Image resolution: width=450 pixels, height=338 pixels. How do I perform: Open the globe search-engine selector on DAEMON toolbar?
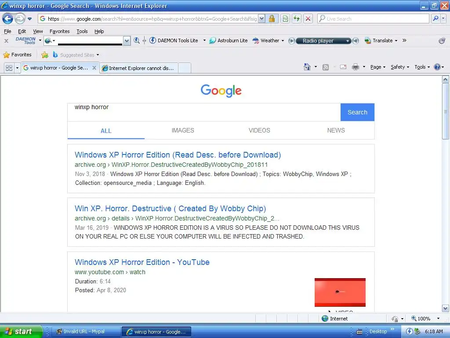(x=49, y=40)
